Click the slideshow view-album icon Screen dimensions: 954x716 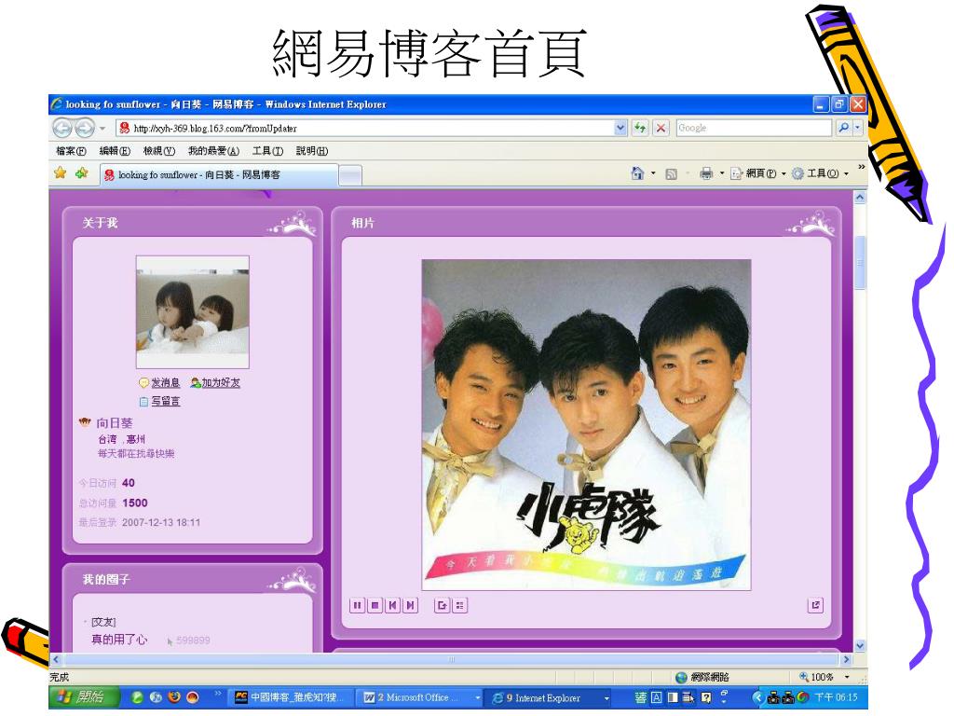tap(443, 605)
